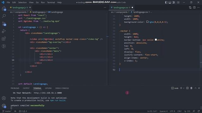The width and height of the screenshot is (202, 113).
Task: Click the 'components' breadcrumb in left editor
Action: tap(21, 12)
